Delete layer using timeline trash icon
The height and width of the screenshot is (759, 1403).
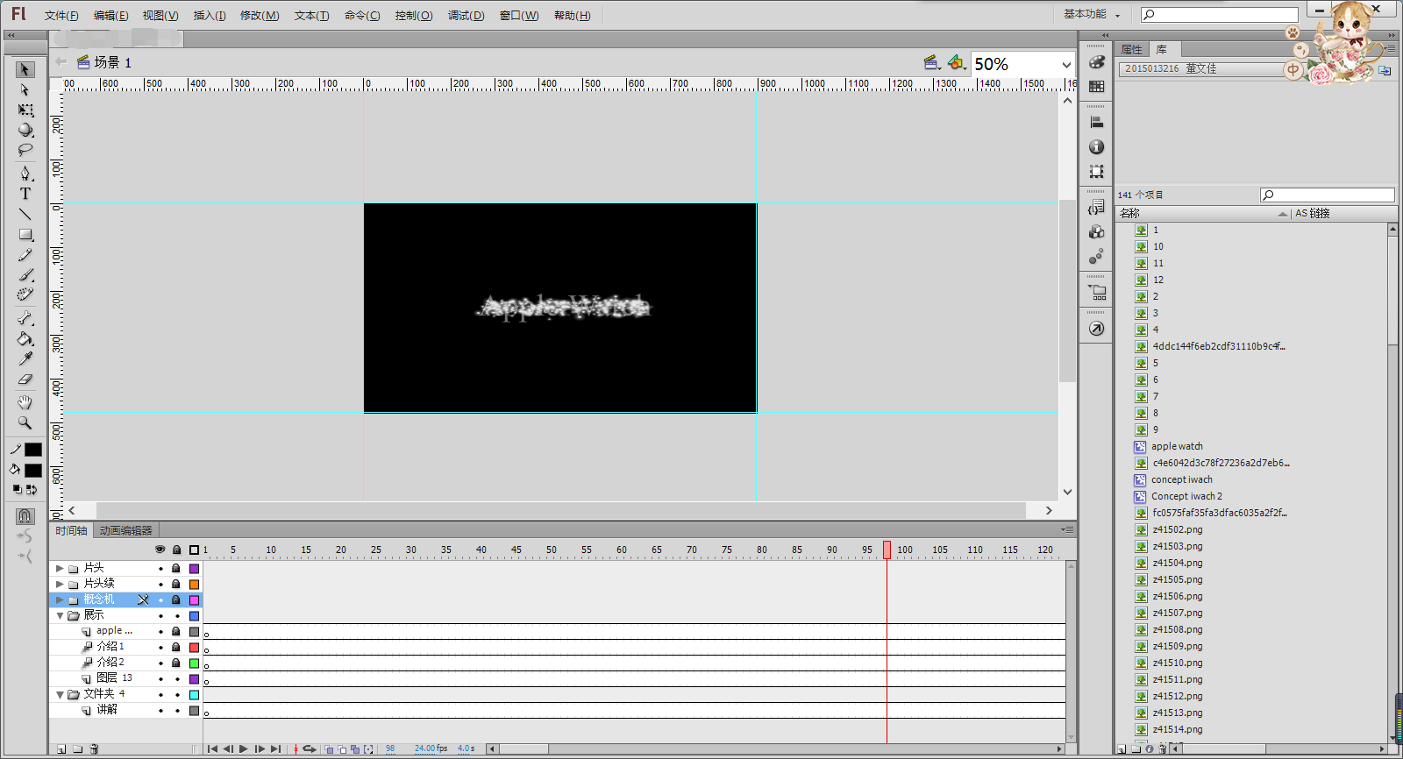click(x=94, y=749)
